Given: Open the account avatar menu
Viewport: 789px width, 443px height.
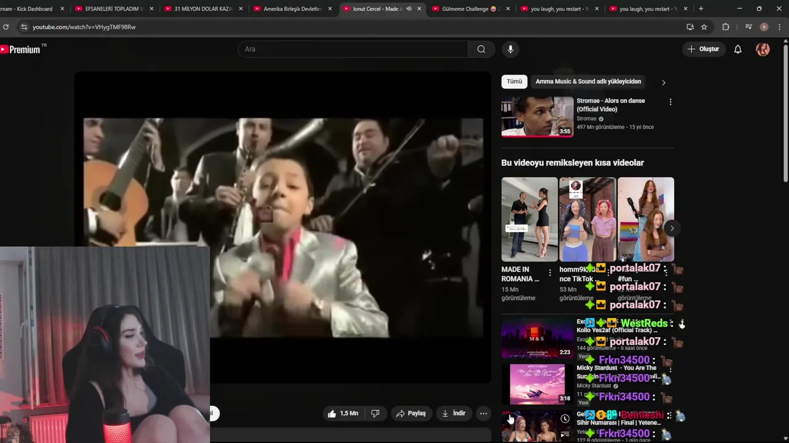Looking at the screenshot, I should coord(763,49).
